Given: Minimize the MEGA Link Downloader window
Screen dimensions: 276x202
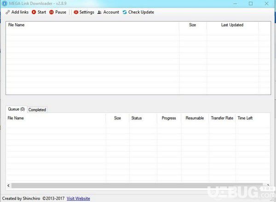Looking at the screenshot, I should 235,4.
